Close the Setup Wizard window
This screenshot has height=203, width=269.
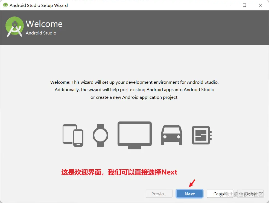point(261,5)
